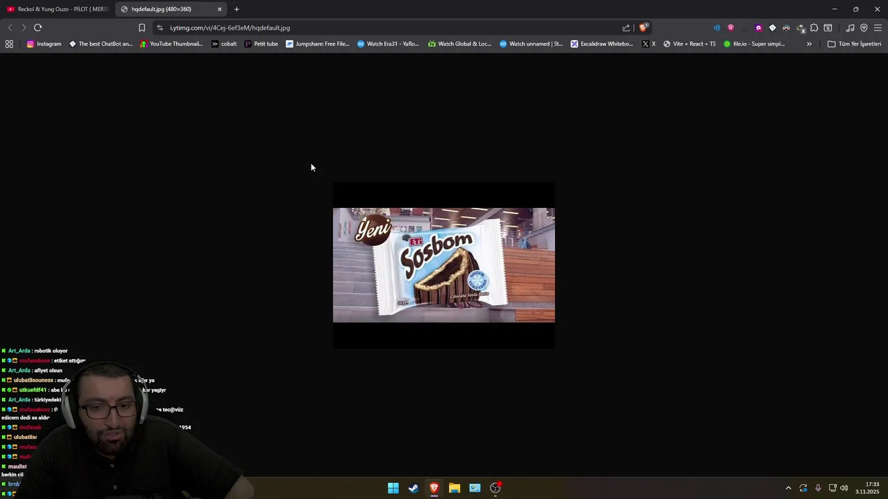Open Brave Shields lion icon
888x499 pixels.
(644, 28)
